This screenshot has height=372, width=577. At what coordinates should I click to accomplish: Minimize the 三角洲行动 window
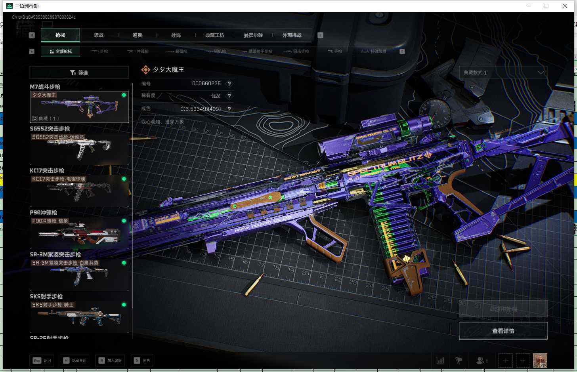[529, 6]
